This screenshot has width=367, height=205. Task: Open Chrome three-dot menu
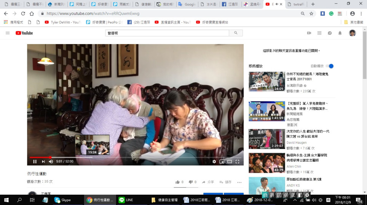(x=361, y=13)
